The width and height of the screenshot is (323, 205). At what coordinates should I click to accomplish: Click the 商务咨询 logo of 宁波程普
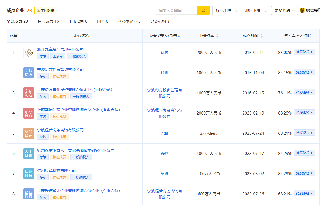point(29,133)
